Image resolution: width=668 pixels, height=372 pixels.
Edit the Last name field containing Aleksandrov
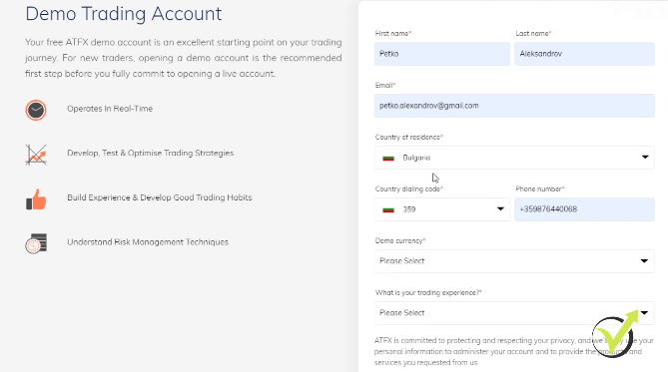click(x=584, y=54)
